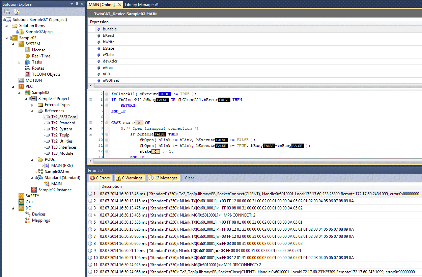Click Clear in Error List
The width and height of the screenshot is (422, 277).
[190, 178]
